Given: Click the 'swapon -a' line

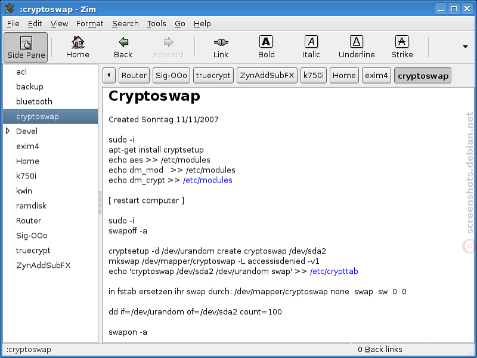Looking at the screenshot, I should coord(128,332).
